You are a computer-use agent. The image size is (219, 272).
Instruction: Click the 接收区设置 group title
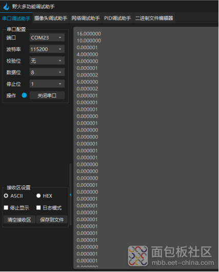point(18,187)
